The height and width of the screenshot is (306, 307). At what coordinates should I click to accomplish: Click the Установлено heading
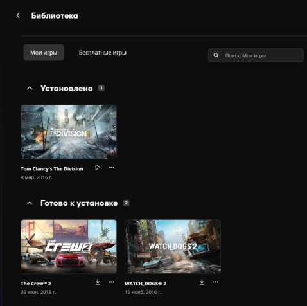[x=67, y=88]
